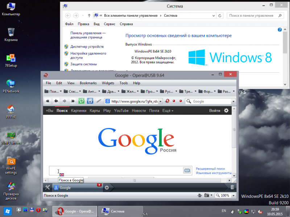Open Opera's Bookmarks menu
290x217 pixels.
click(88, 83)
